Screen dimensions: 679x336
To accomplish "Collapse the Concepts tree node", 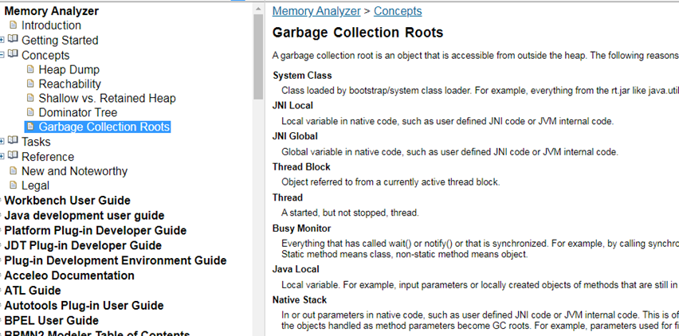I will click(x=2, y=55).
